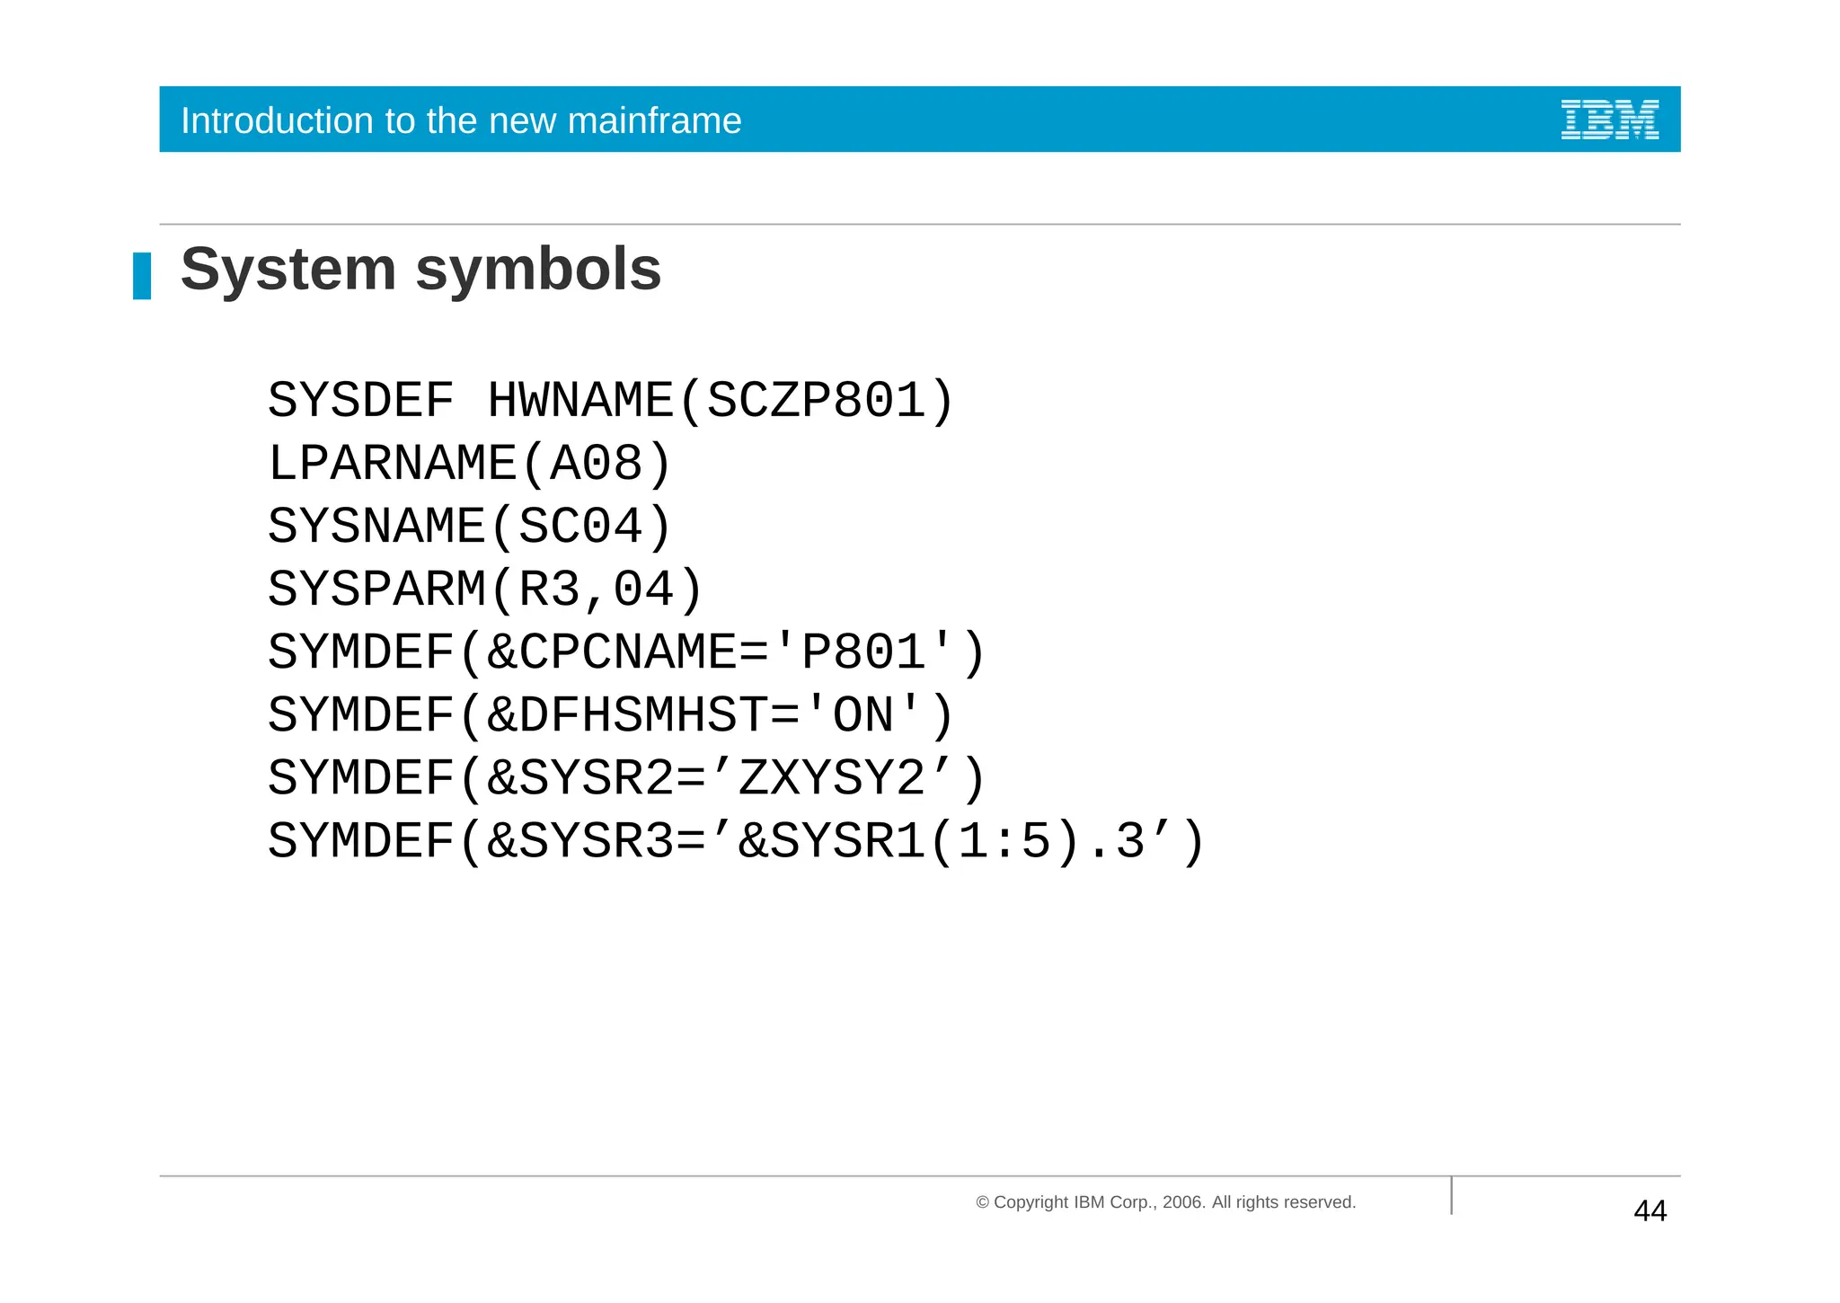Click the SYSNAME(SC04) line
This screenshot has height=1303, width=1840.
[470, 527]
